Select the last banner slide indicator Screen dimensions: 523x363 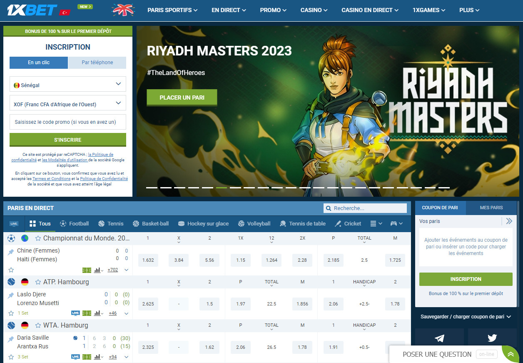click(x=444, y=188)
